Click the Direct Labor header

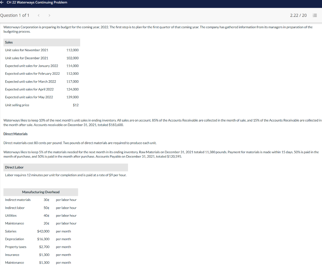coord(66,167)
